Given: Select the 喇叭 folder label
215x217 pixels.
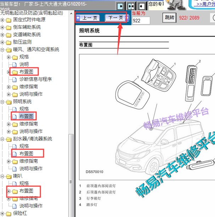Looking at the screenshot, I should (x=18, y=176).
